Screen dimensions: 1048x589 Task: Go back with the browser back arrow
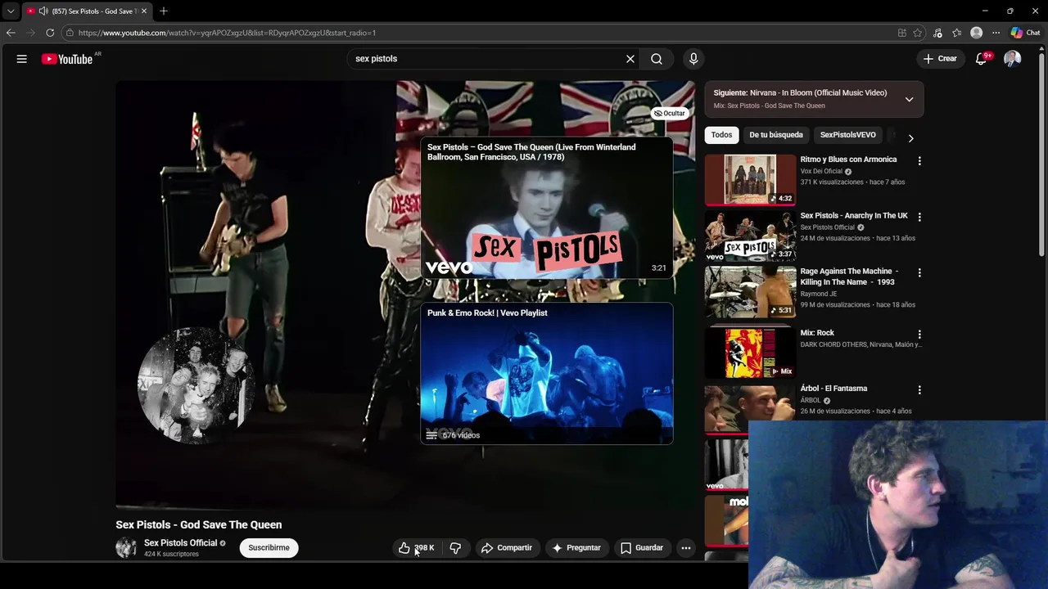(x=11, y=33)
